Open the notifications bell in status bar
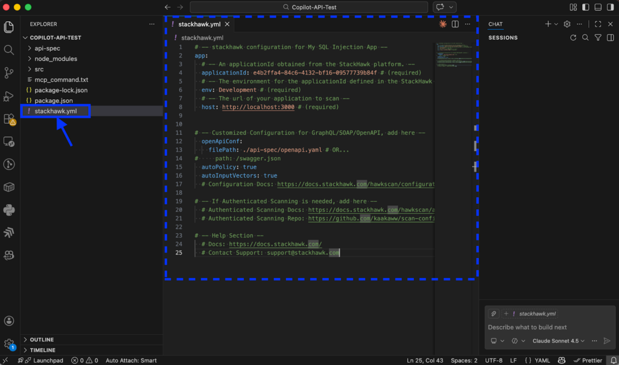 (614, 360)
